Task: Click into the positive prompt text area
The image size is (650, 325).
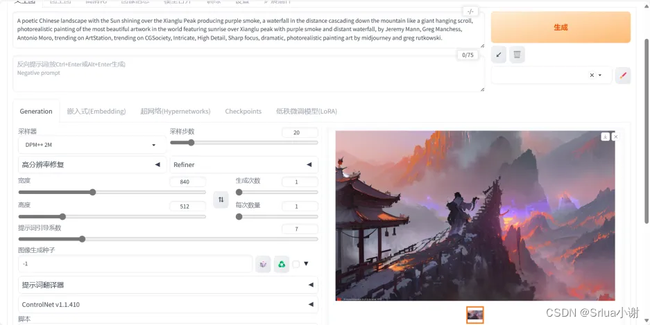Action: [249, 30]
